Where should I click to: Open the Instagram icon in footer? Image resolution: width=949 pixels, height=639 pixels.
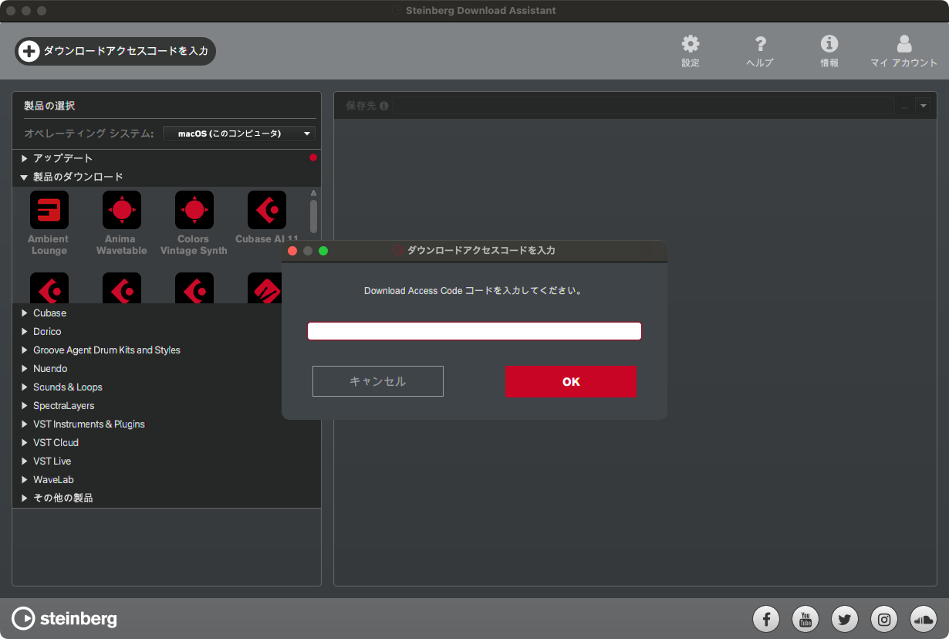pyautogui.click(x=884, y=618)
